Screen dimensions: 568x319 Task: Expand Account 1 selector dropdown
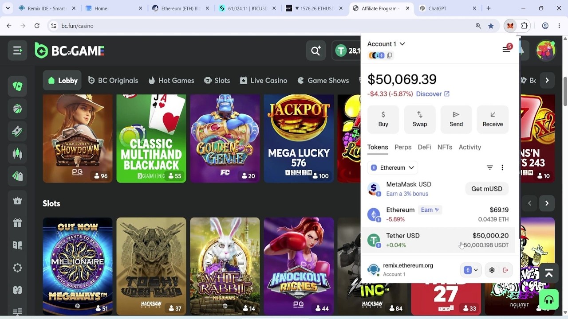click(386, 44)
